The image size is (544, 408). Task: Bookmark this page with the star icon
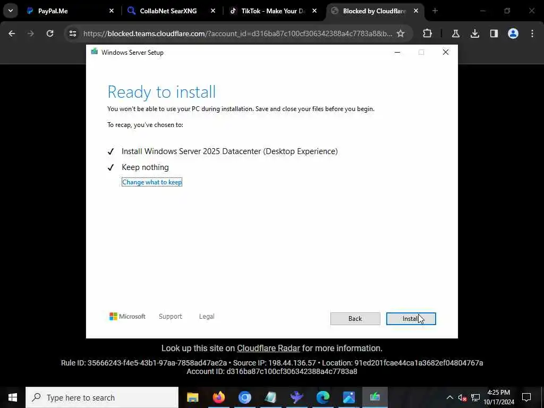[401, 33]
